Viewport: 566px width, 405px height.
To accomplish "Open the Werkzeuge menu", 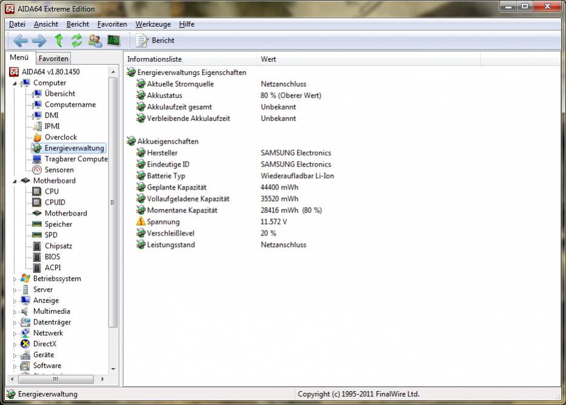I will point(153,24).
